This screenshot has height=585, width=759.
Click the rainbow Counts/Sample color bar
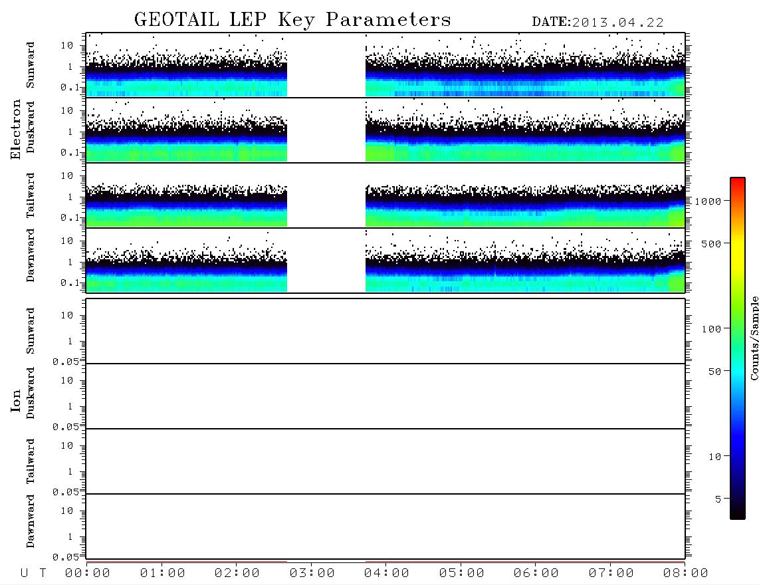click(x=738, y=349)
